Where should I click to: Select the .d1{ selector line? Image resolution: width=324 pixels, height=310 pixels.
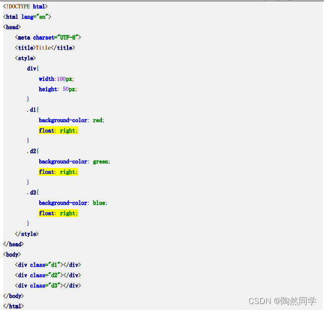pos(33,110)
